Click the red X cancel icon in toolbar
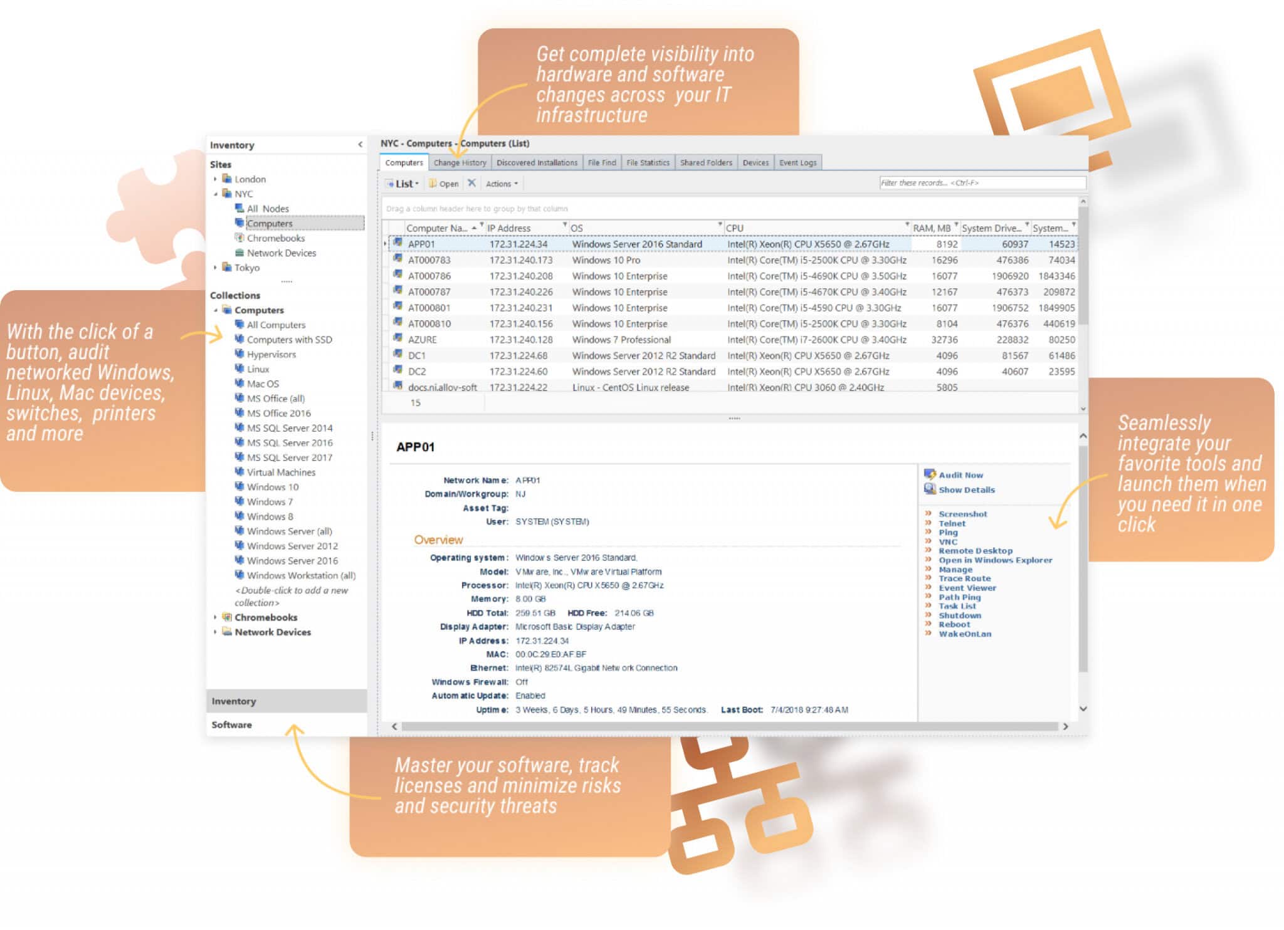Viewport: 1284px width, 930px height. tap(471, 184)
